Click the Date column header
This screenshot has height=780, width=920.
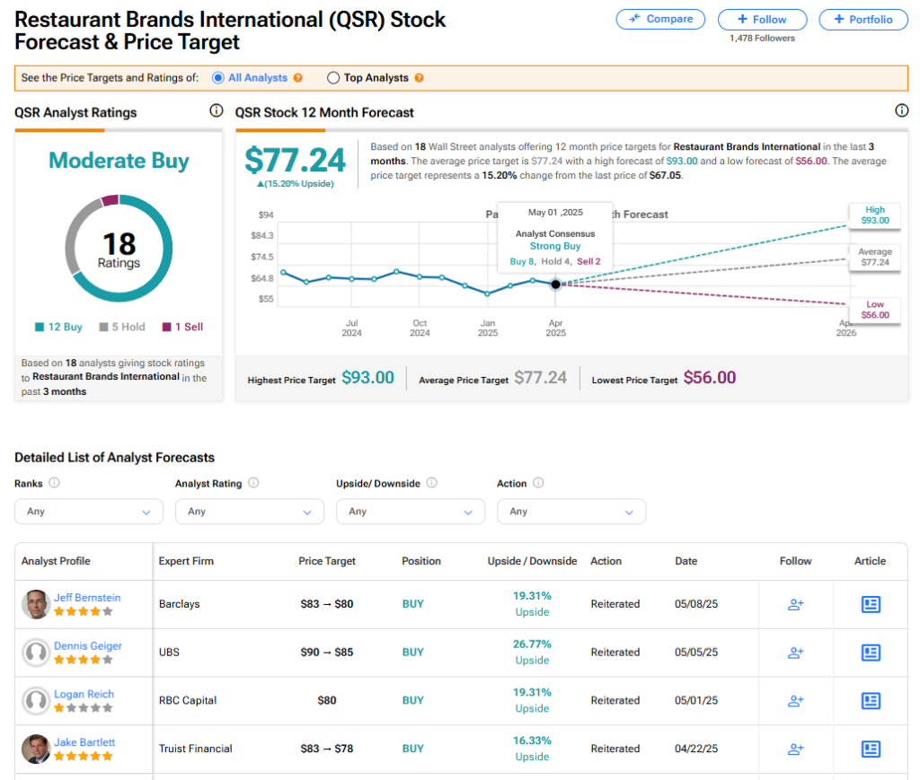tap(686, 561)
